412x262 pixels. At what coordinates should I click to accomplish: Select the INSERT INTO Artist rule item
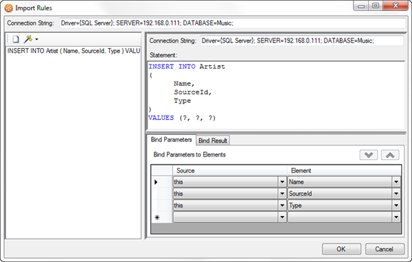73,51
